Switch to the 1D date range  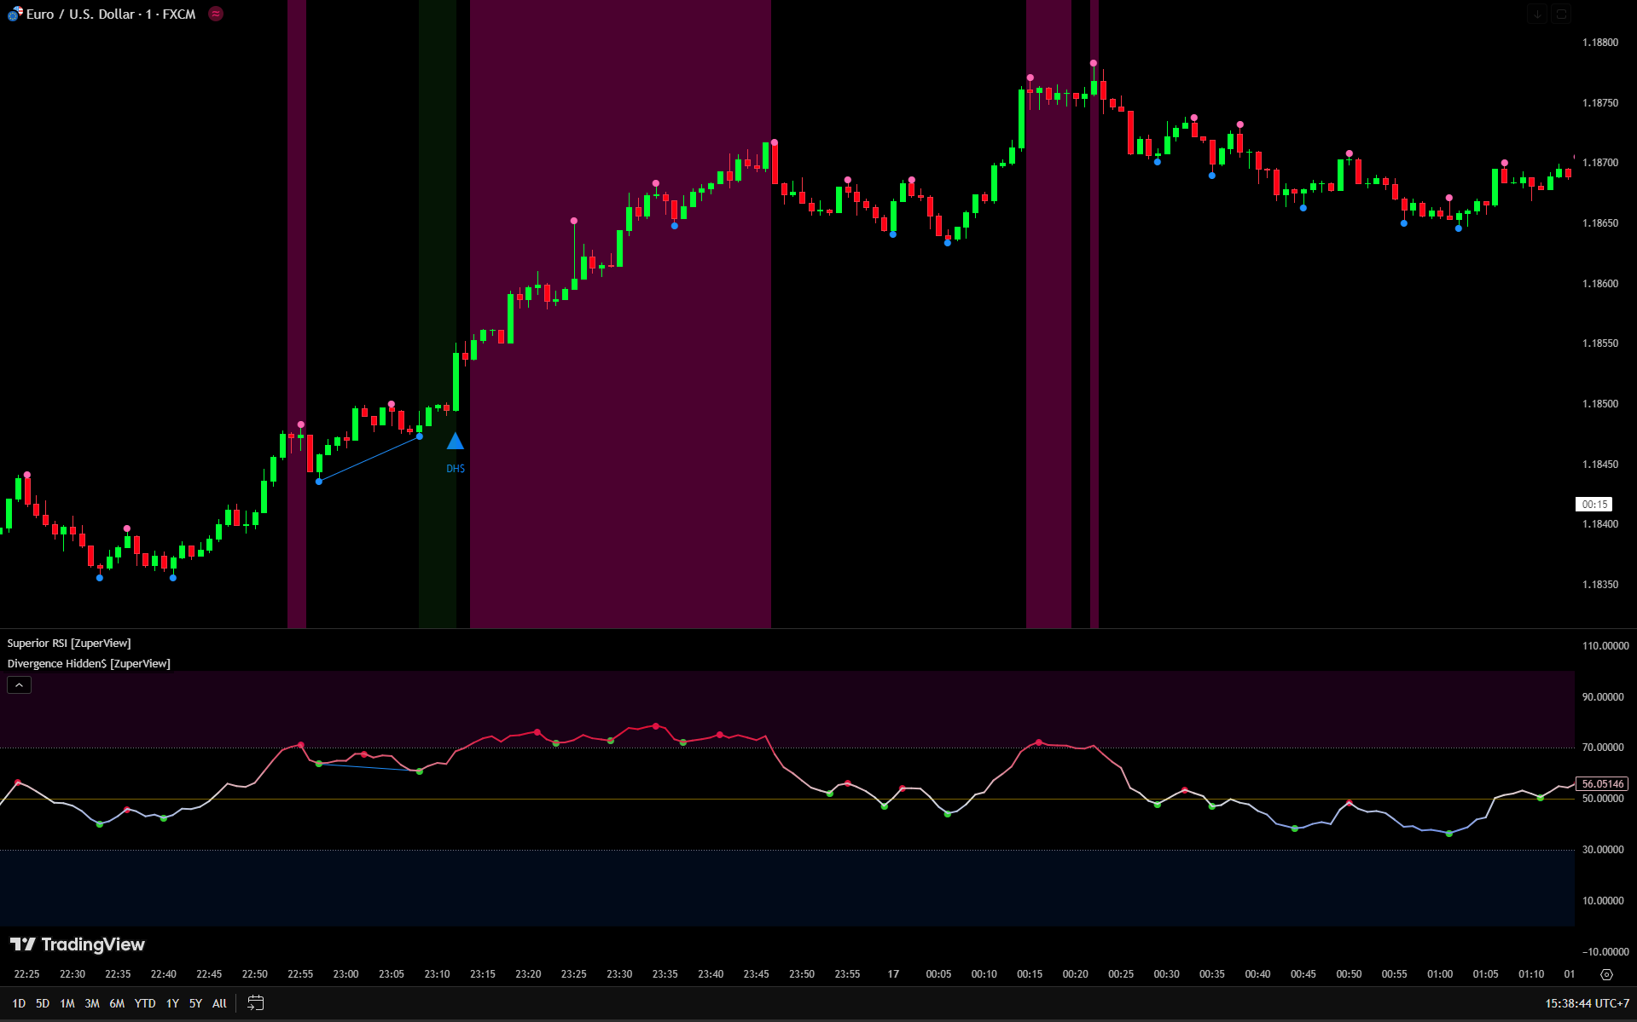19,1003
